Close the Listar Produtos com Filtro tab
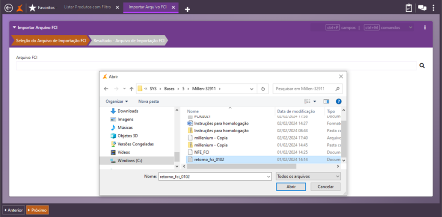Viewport: 442px width, 217px height. click(117, 7)
